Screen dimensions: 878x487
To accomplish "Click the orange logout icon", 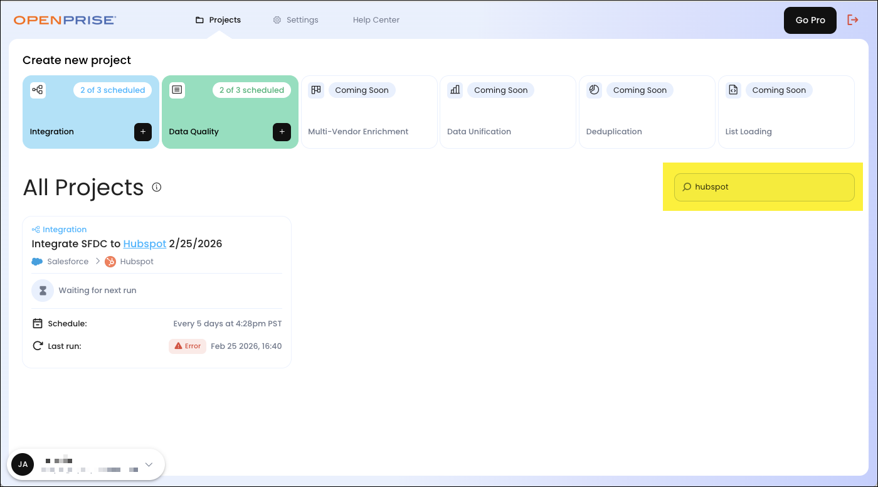I will [853, 20].
